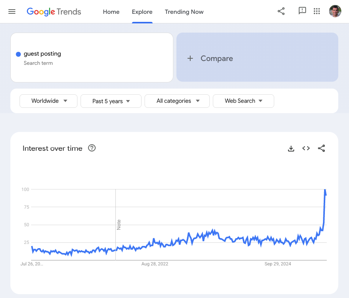Image resolution: width=349 pixels, height=298 pixels.
Task: Open your Google account profile picture
Action: click(335, 11)
